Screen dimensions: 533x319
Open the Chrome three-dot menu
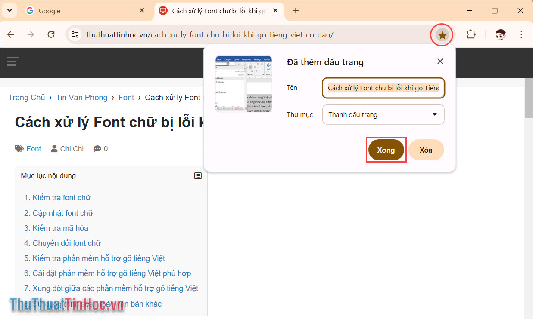click(x=521, y=35)
